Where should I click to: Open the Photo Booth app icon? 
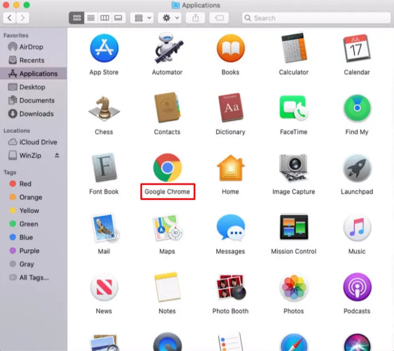[x=231, y=287]
